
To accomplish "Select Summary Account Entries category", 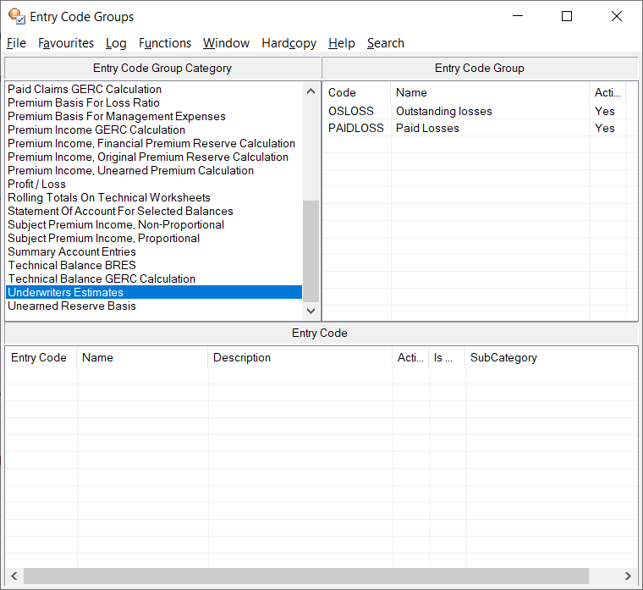I will coord(72,252).
